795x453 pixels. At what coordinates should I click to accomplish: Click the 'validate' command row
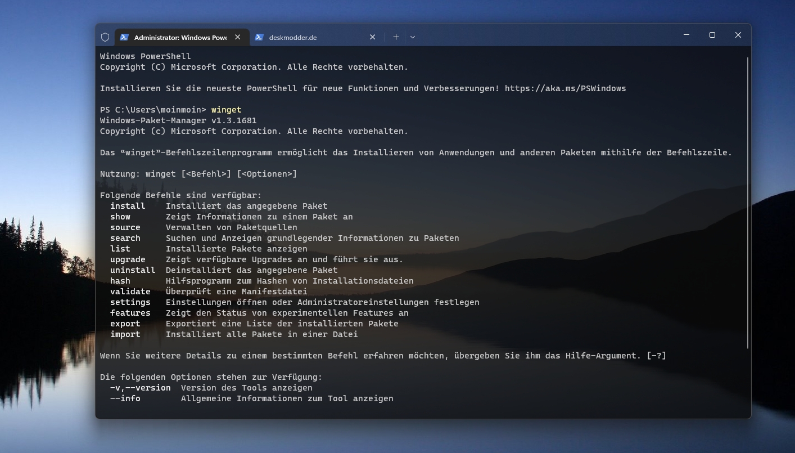click(x=209, y=291)
